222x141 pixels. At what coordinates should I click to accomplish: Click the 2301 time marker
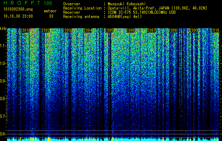click(24, 30)
